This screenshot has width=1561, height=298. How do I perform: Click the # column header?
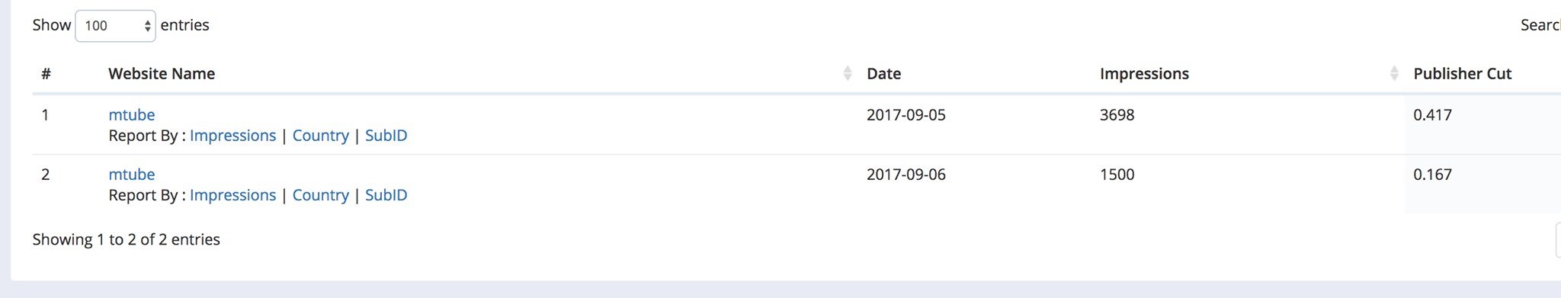pos(46,74)
